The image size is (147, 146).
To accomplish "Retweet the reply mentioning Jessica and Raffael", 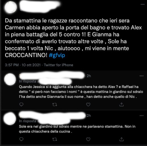I will click(x=55, y=105).
